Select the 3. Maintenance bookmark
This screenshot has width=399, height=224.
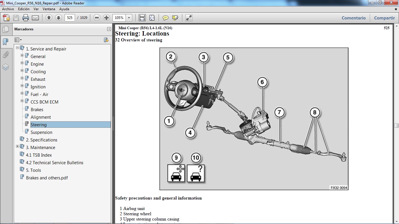click(40, 148)
